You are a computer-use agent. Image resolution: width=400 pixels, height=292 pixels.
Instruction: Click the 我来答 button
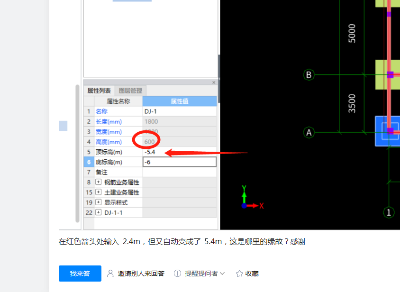click(80, 274)
